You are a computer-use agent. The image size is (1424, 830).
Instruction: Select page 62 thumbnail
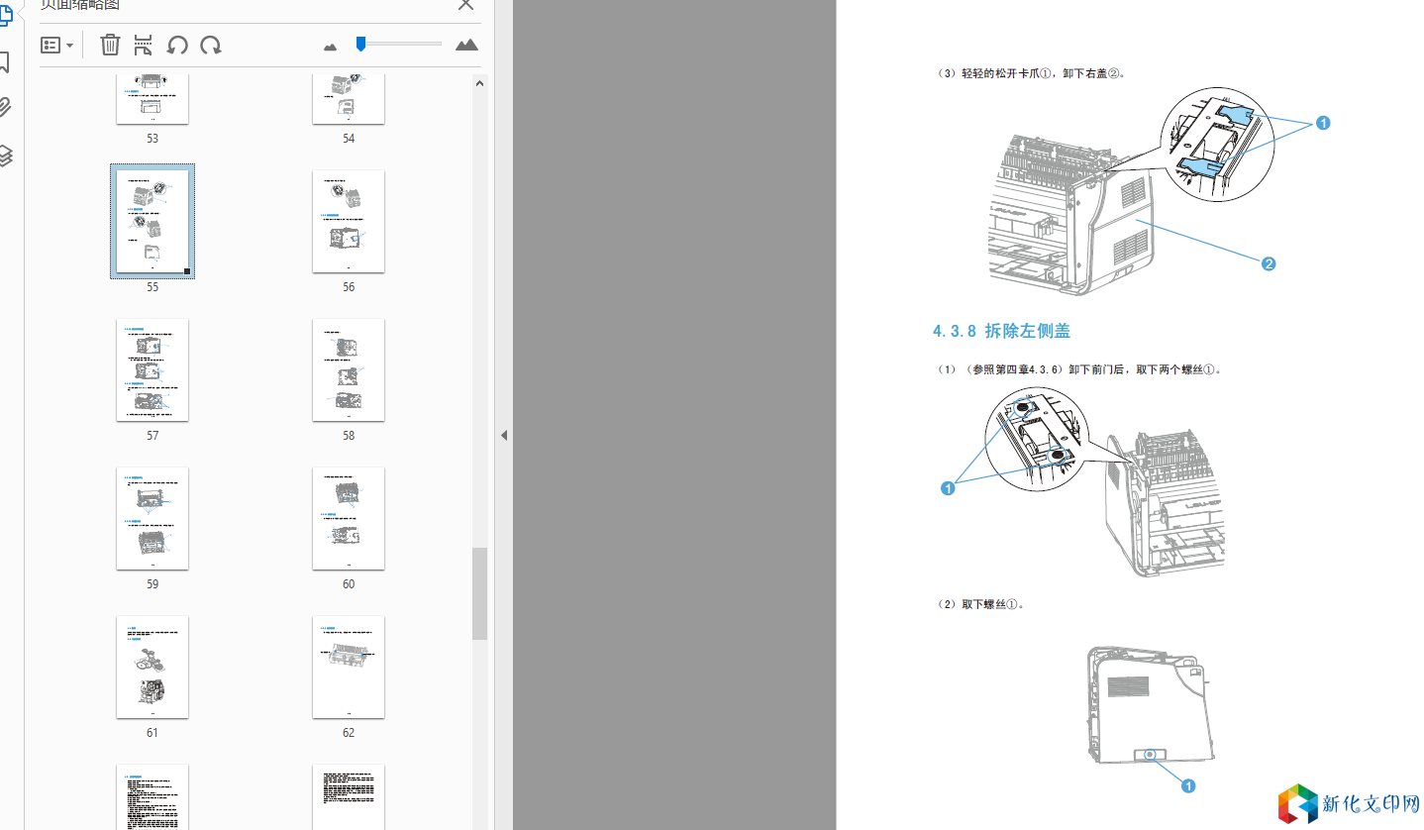(348, 667)
